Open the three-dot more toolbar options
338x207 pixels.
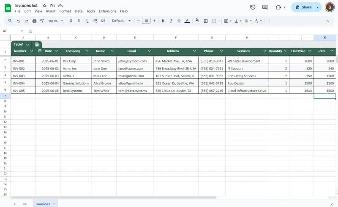pos(269,21)
